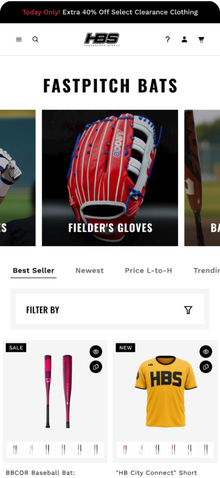Viewport: 220px width, 478px height.
Task: Choose last color variant swatch under jersey
Action: point(206,450)
